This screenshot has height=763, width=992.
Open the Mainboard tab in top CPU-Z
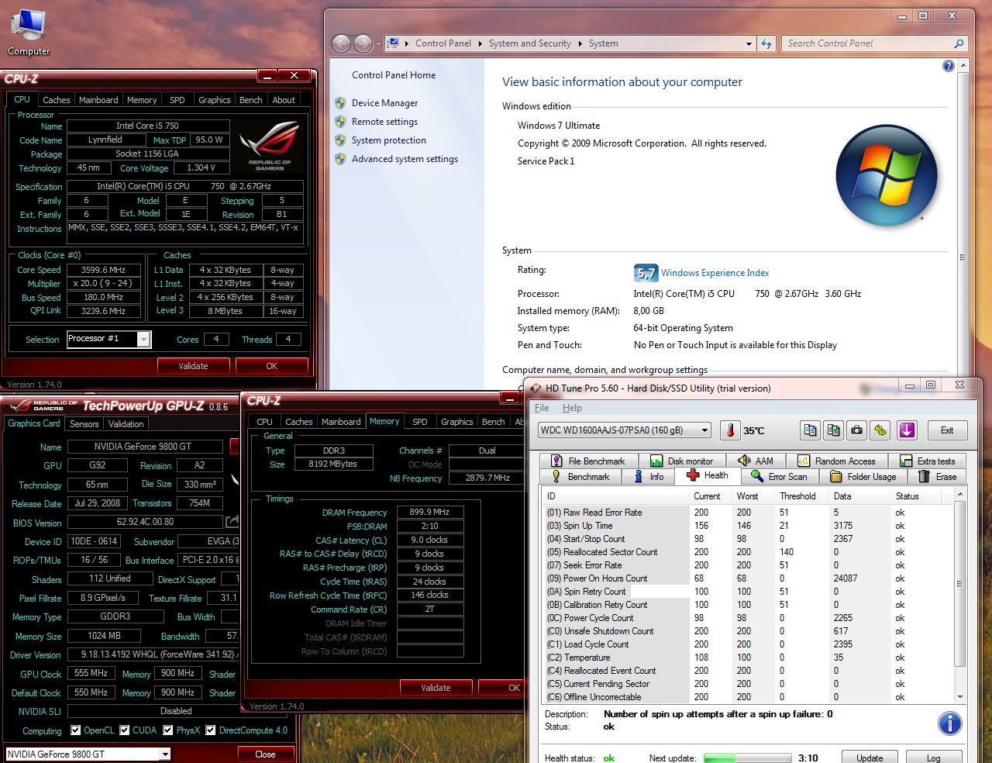tap(98, 100)
